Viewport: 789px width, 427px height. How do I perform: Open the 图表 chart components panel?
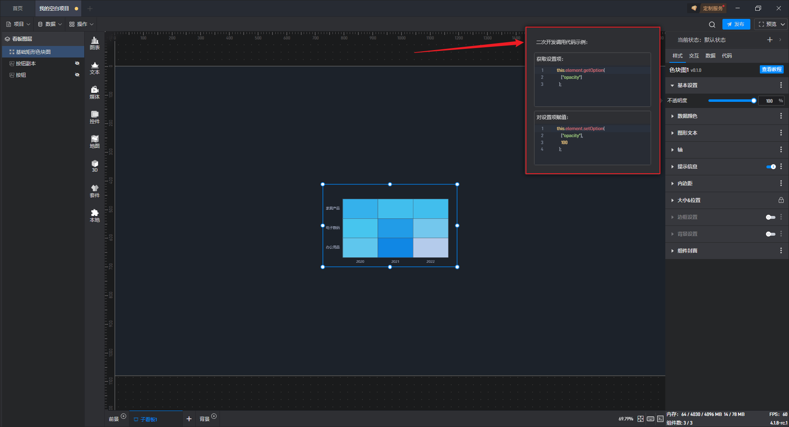coord(95,43)
